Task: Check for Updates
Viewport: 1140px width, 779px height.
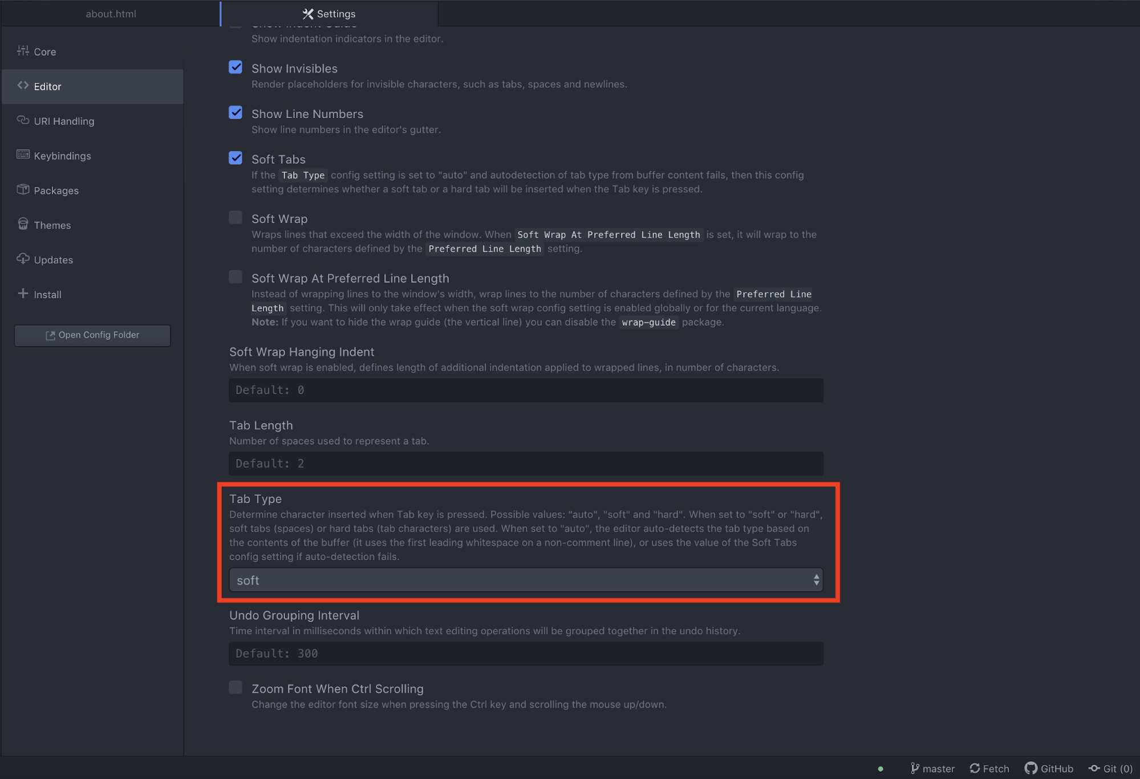Action: [x=52, y=259]
